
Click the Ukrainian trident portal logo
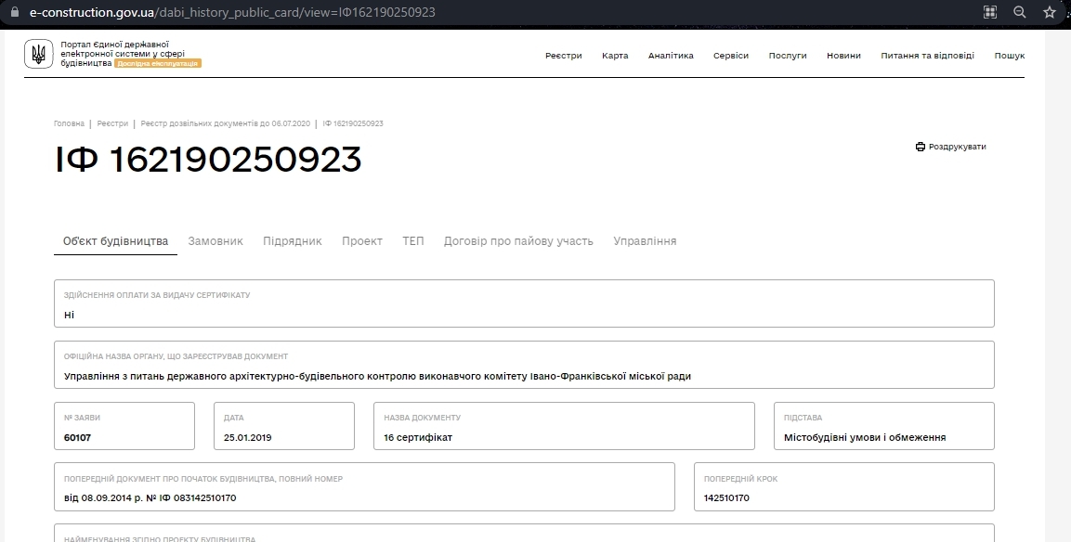(x=38, y=53)
